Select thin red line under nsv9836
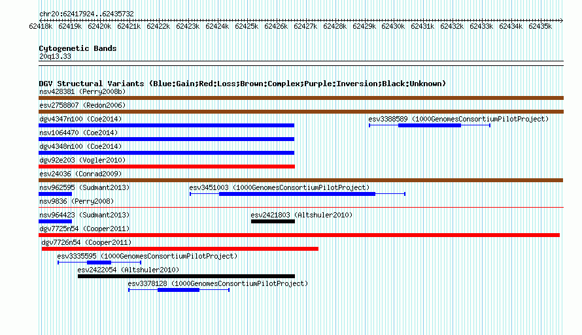This screenshot has height=335, width=582. 301,207
